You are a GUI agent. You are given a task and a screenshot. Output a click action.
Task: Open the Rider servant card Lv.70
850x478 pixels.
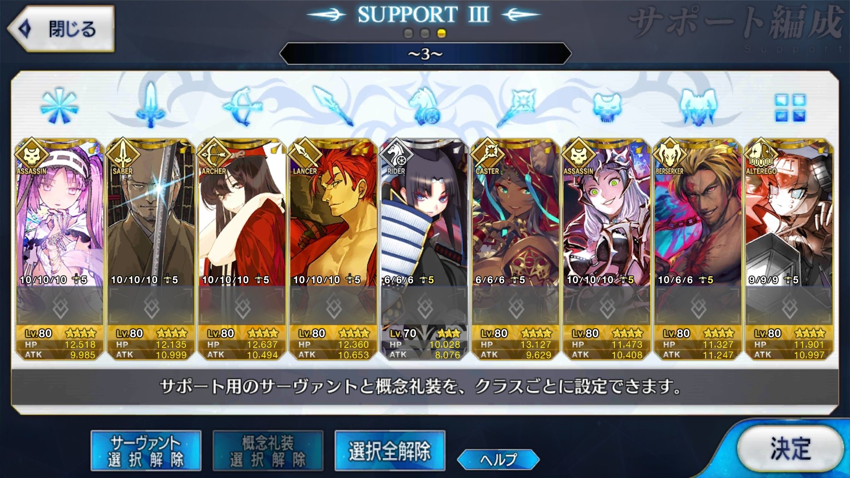pyautogui.click(x=425, y=249)
